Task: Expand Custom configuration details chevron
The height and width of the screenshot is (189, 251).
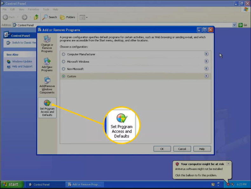Action: tap(206, 76)
